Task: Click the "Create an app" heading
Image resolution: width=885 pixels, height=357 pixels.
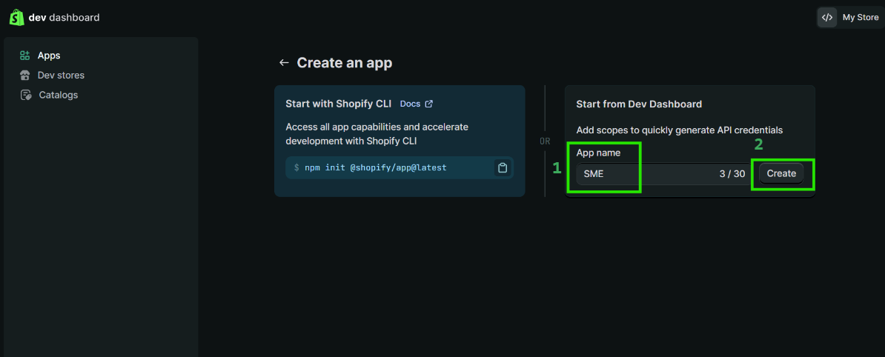Action: (x=345, y=63)
